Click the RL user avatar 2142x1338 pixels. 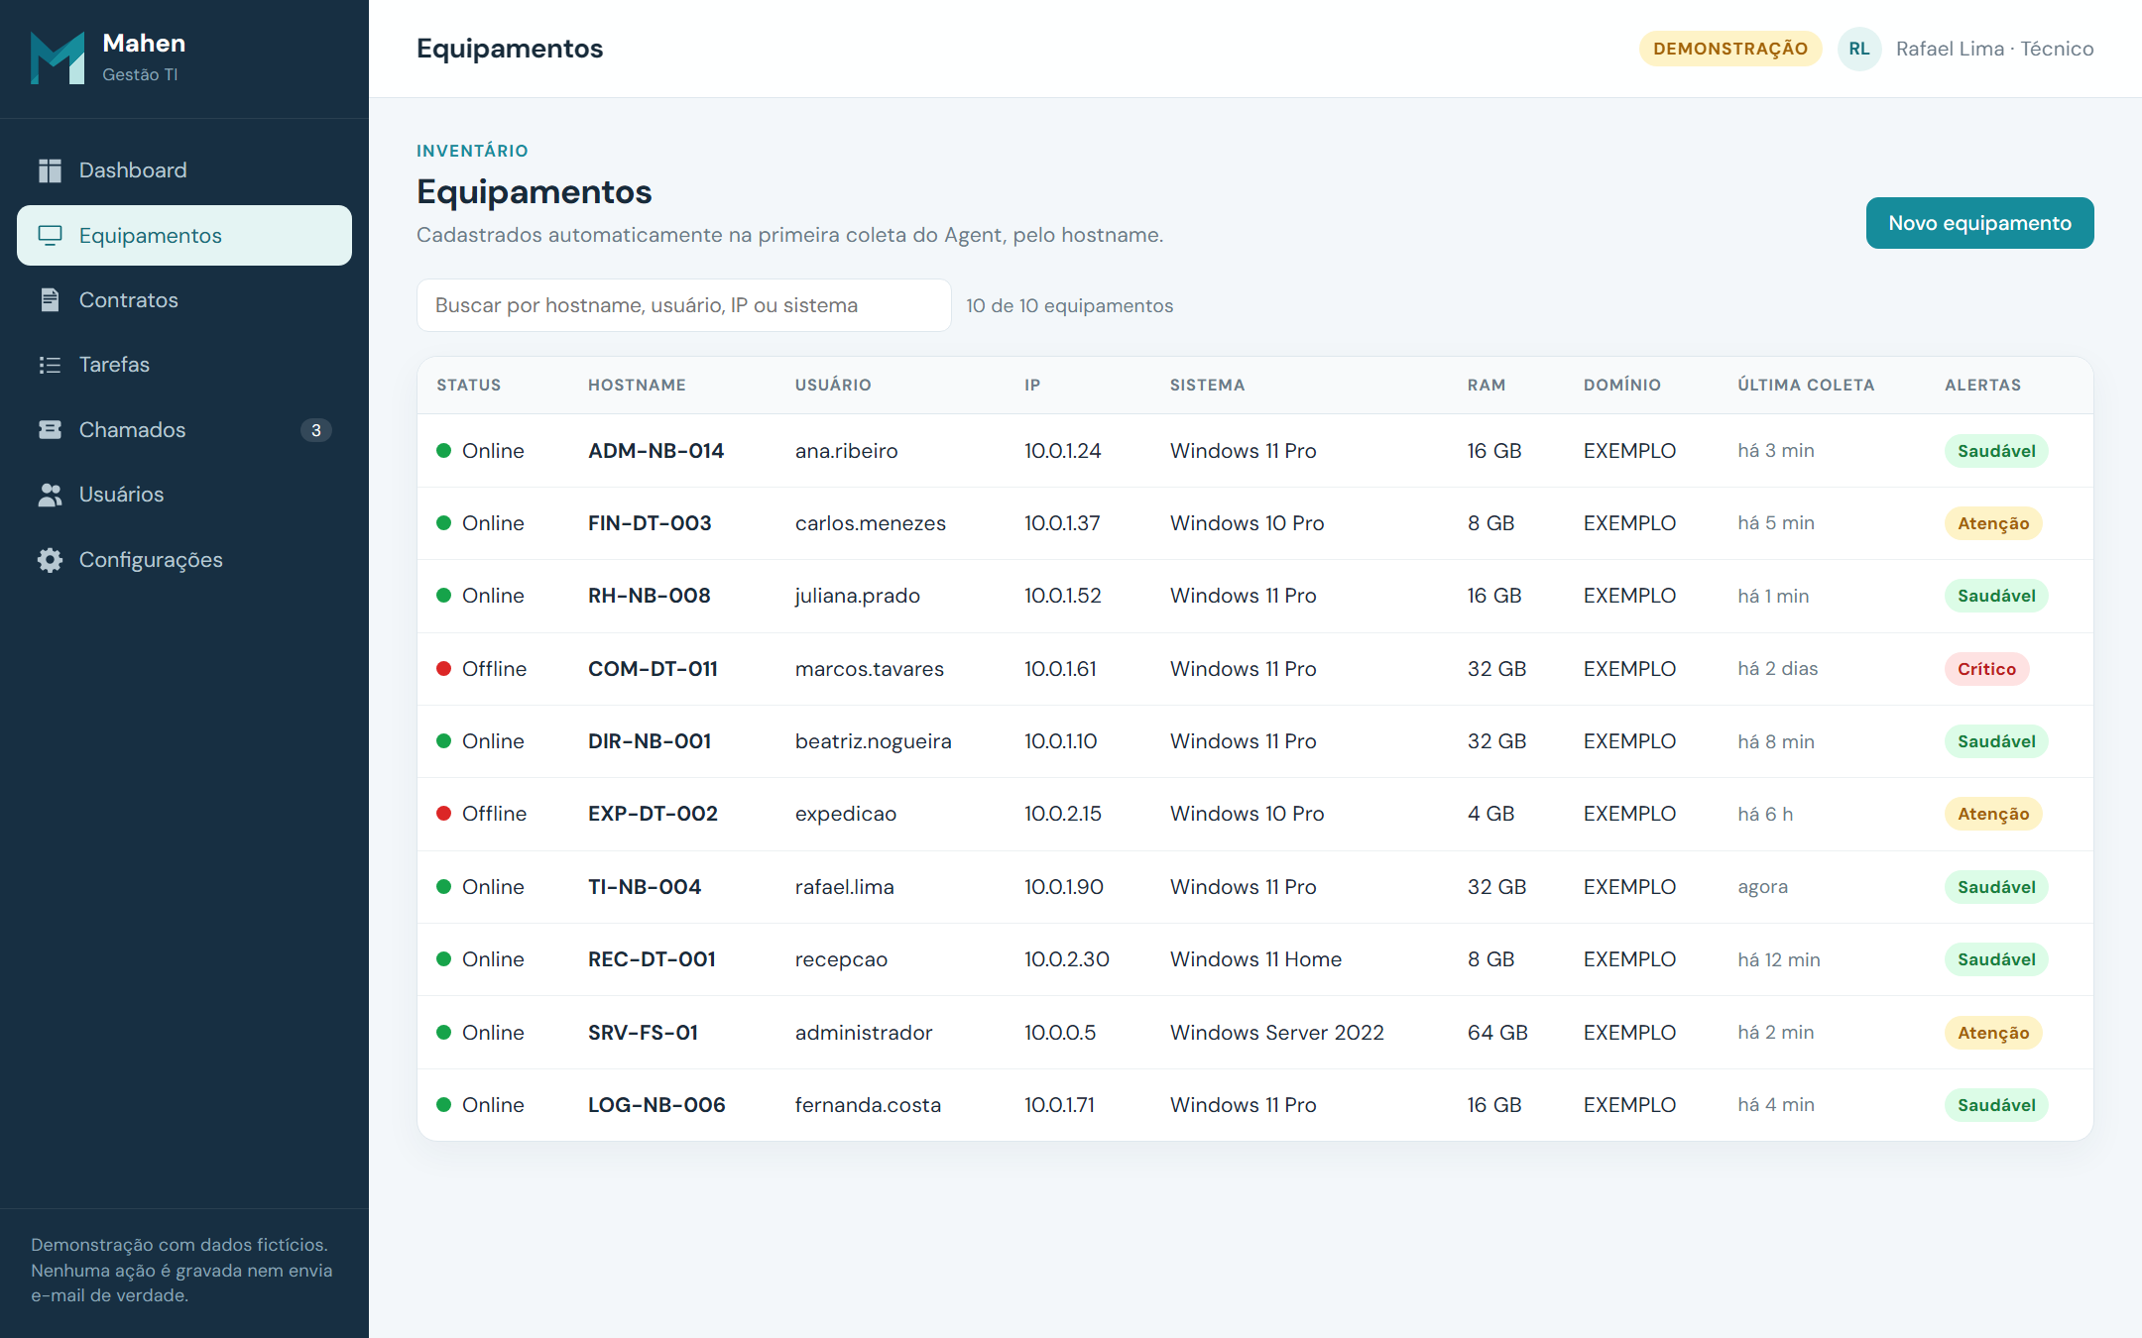click(x=1859, y=49)
